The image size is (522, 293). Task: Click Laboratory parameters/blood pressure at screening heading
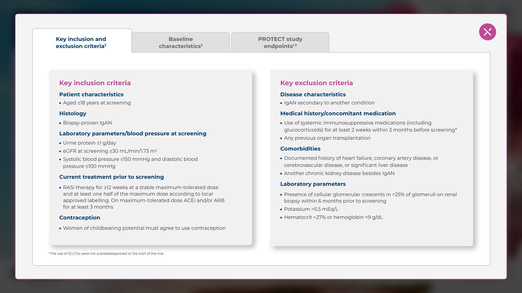(x=133, y=133)
